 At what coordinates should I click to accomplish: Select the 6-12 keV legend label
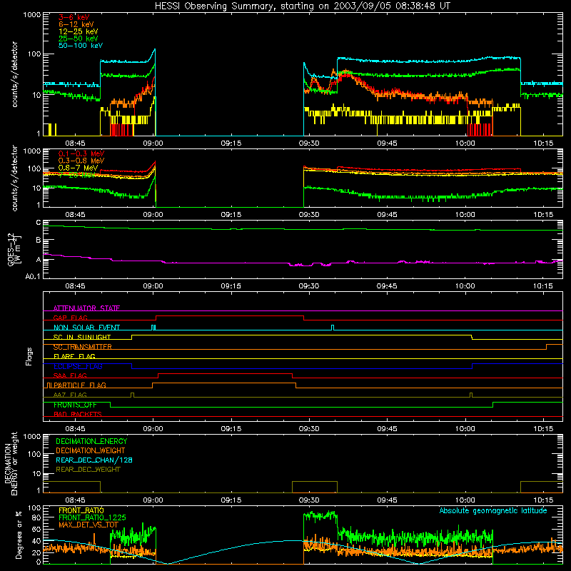[76, 24]
